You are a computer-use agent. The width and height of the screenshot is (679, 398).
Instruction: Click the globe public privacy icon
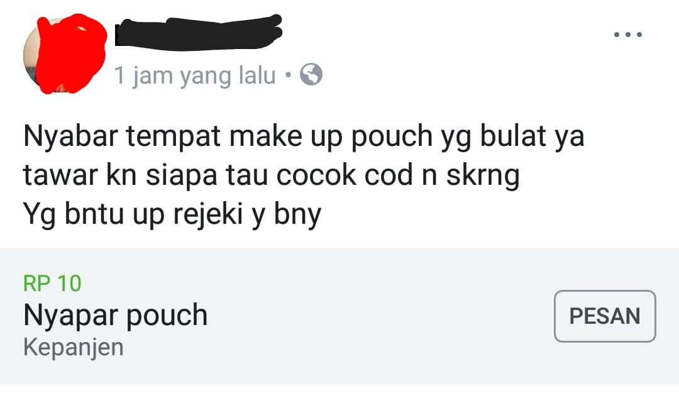(x=311, y=74)
